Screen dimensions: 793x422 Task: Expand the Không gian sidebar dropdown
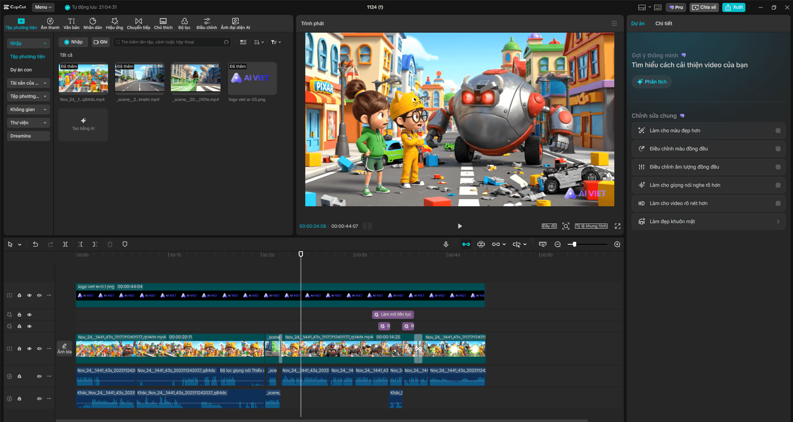[x=28, y=110]
